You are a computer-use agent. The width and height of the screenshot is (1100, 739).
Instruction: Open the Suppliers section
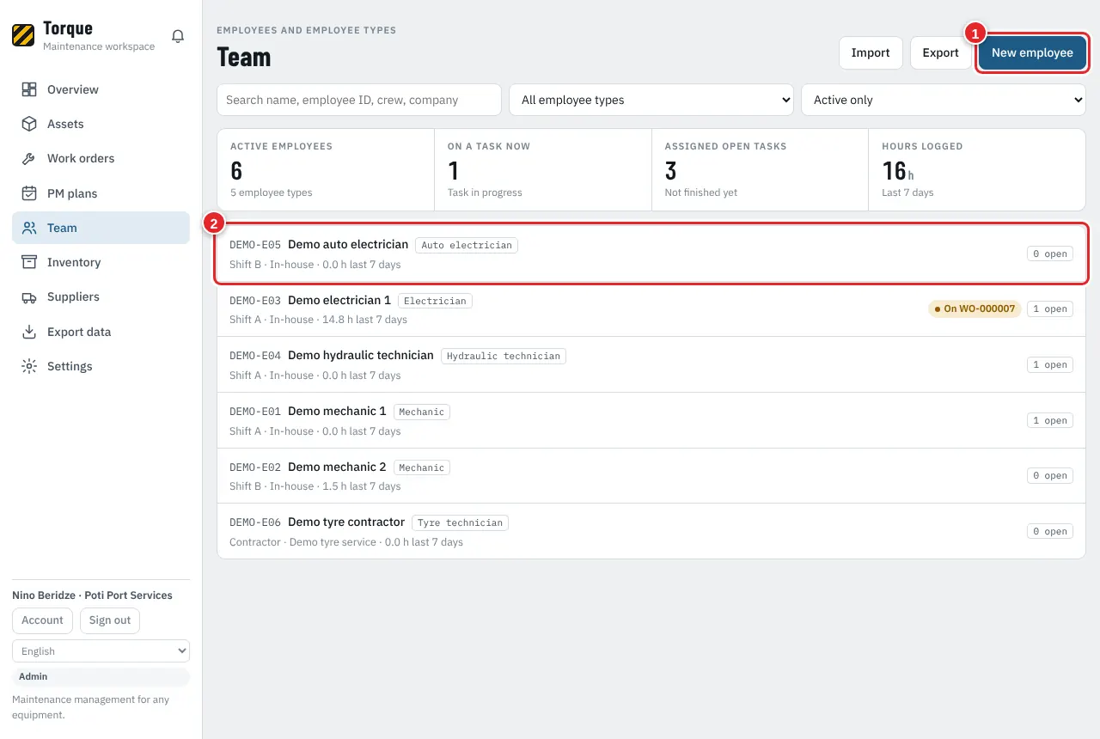(101, 296)
